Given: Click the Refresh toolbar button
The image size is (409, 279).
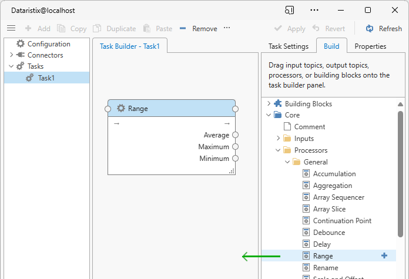Looking at the screenshot, I should 384,28.
